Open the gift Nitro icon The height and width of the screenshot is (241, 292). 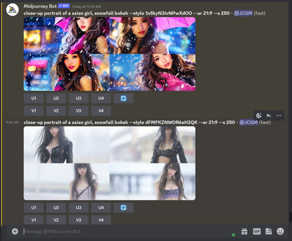pos(244,231)
